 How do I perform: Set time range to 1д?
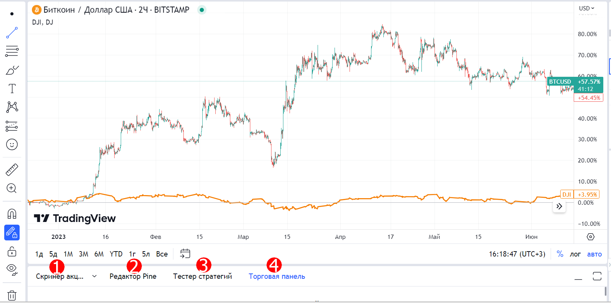(39, 254)
